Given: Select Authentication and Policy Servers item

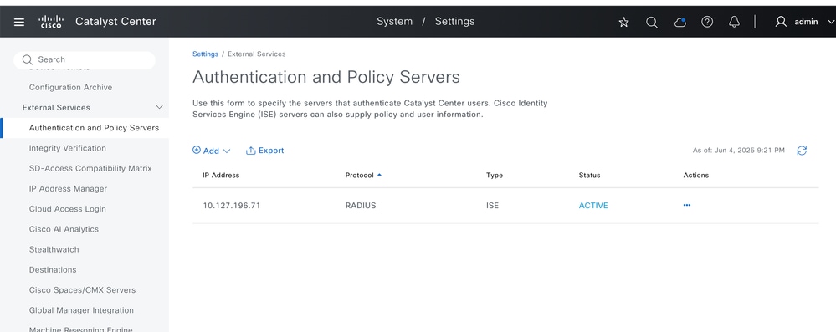Looking at the screenshot, I should point(94,128).
